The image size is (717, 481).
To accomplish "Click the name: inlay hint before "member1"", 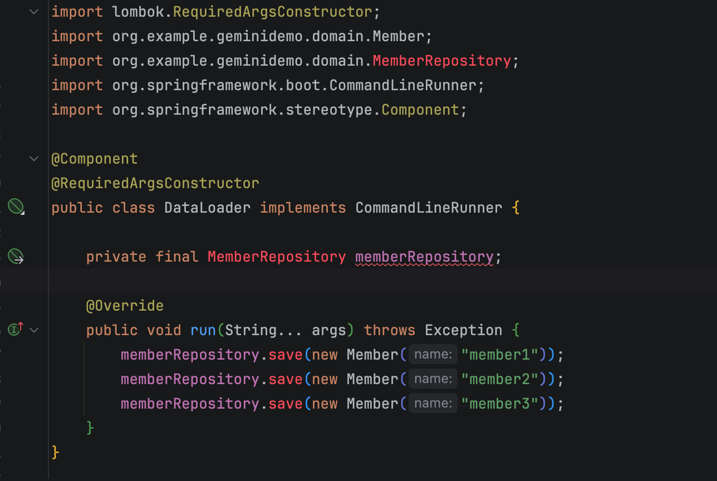I will 433,355.
